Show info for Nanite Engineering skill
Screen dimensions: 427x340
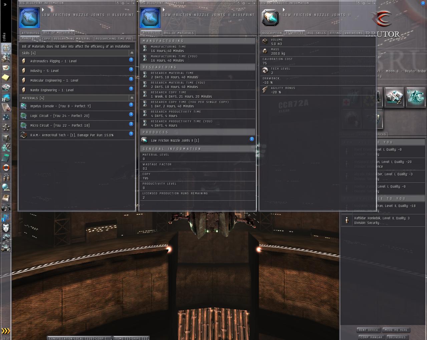pos(131,89)
